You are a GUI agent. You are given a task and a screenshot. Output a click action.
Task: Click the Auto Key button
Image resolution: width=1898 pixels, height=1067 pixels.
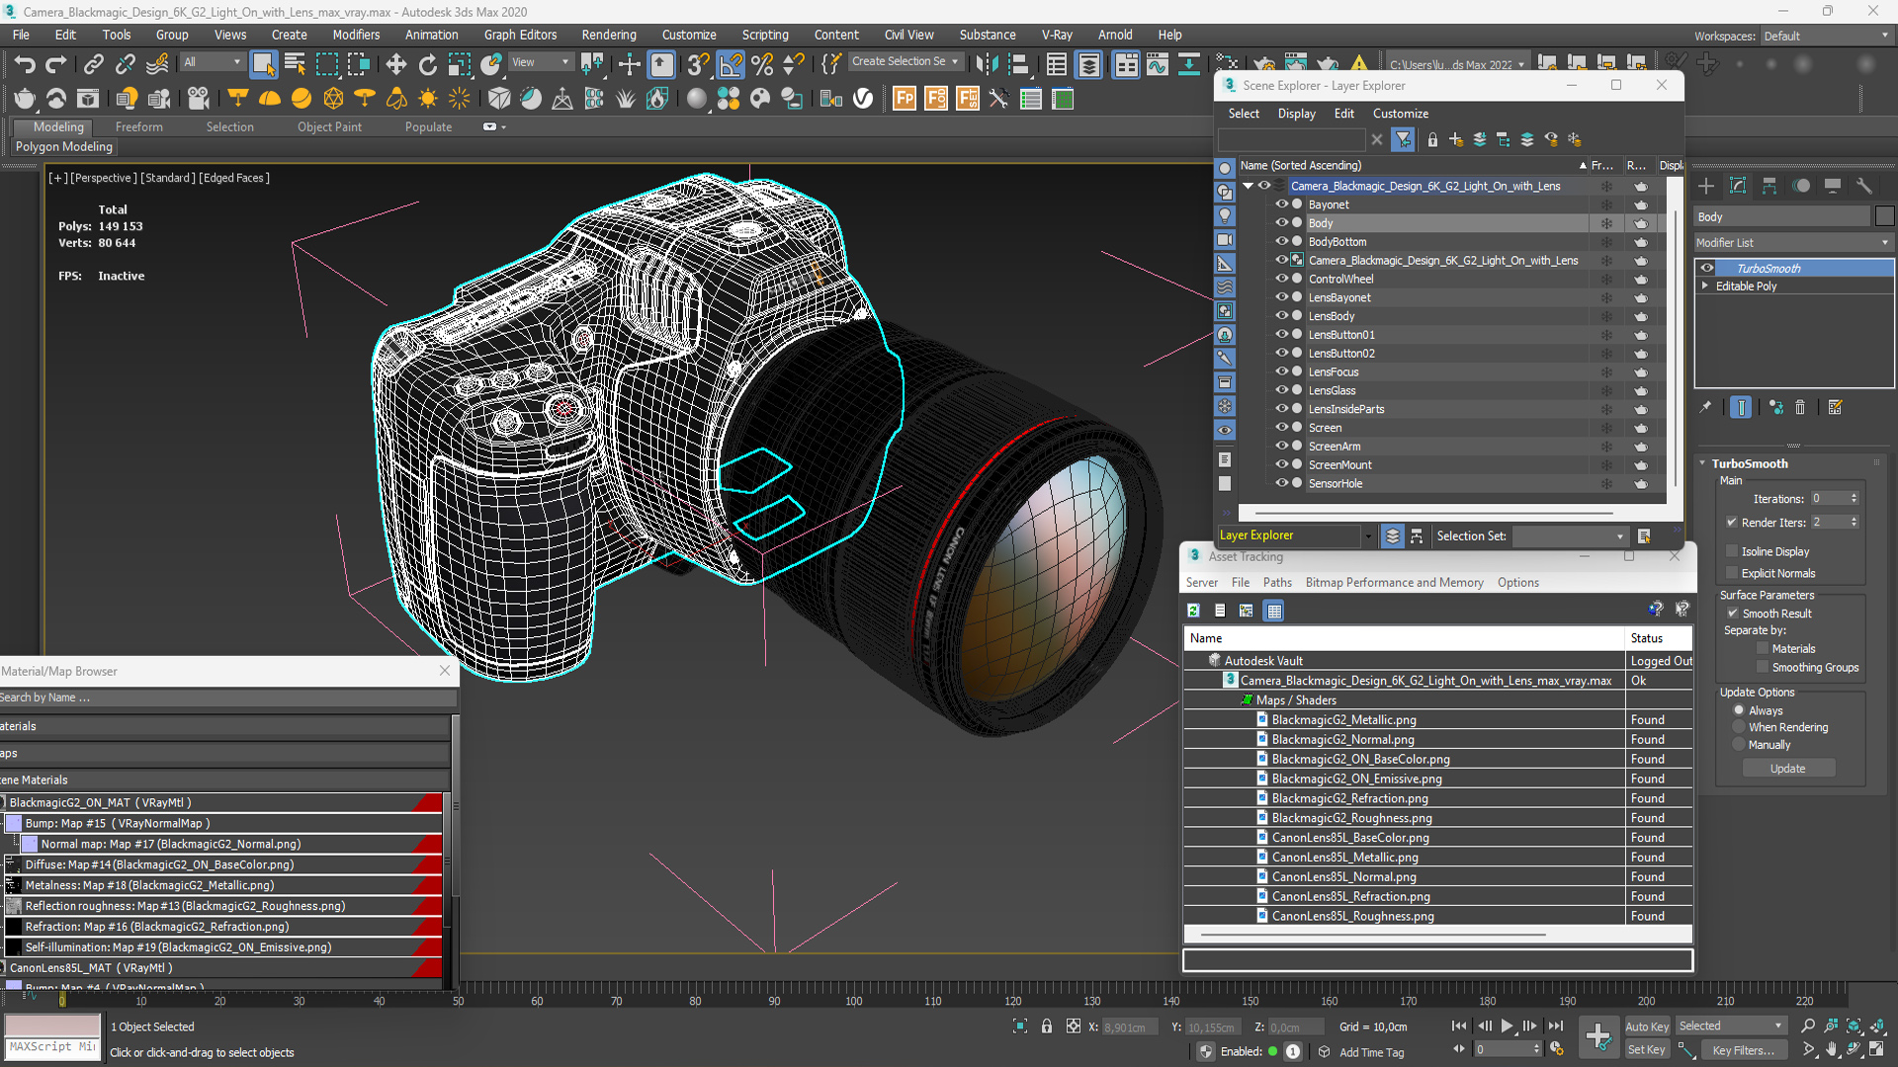pos(1647,1026)
